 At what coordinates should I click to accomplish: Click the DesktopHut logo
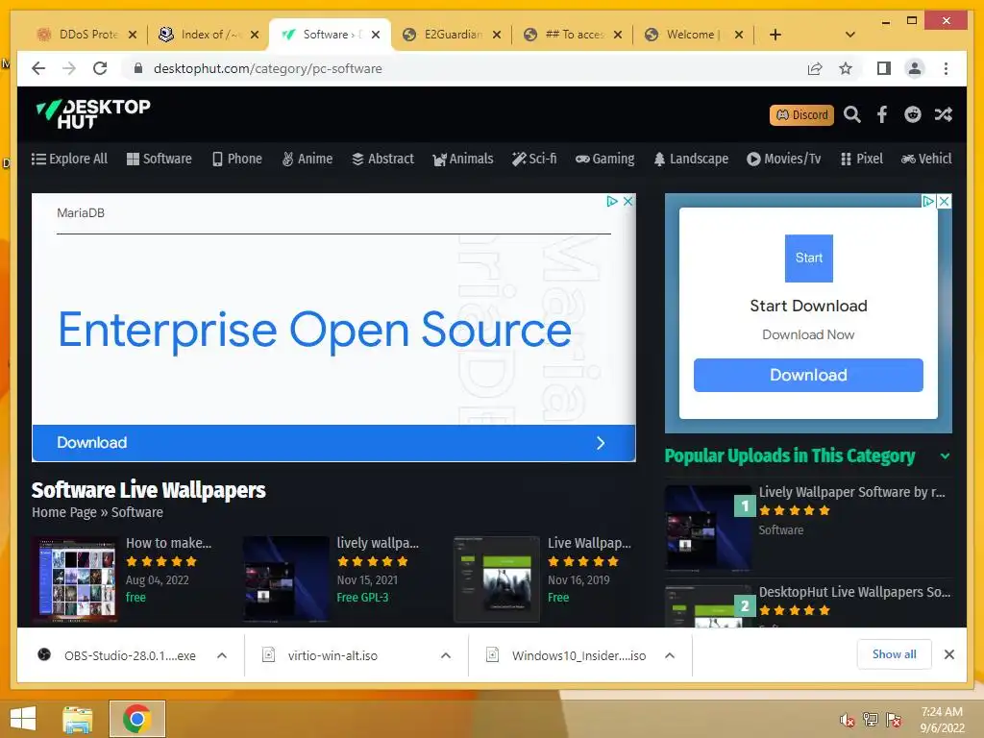pyautogui.click(x=93, y=113)
